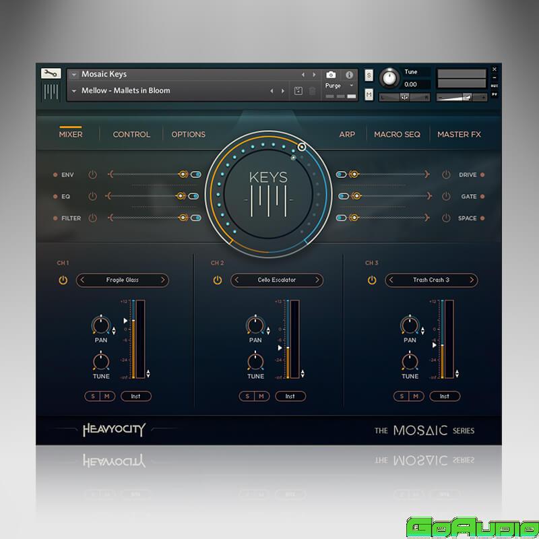Switch to the MASTER FX tab
This screenshot has width=539, height=539.
[x=459, y=134]
